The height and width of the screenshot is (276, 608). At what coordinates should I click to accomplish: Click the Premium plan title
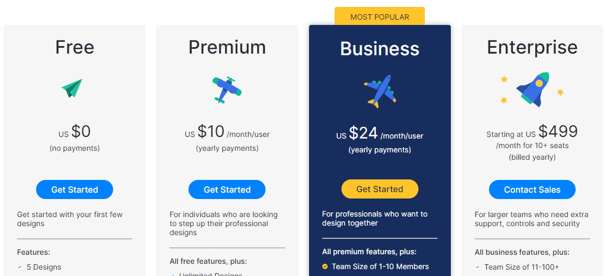click(227, 47)
